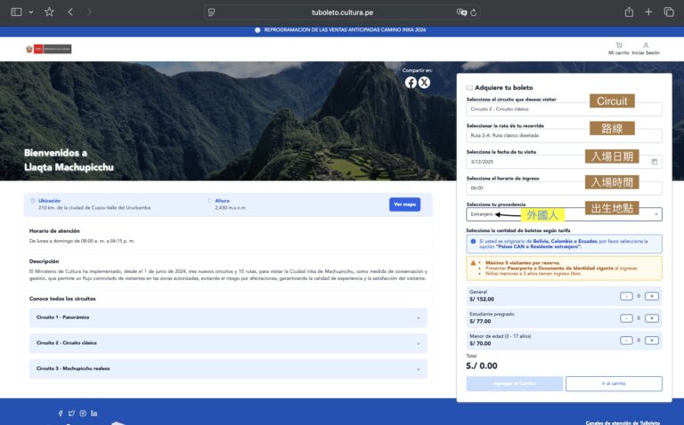684x425 pixels.
Task: Share page via the X icon on banner
Action: coord(424,83)
